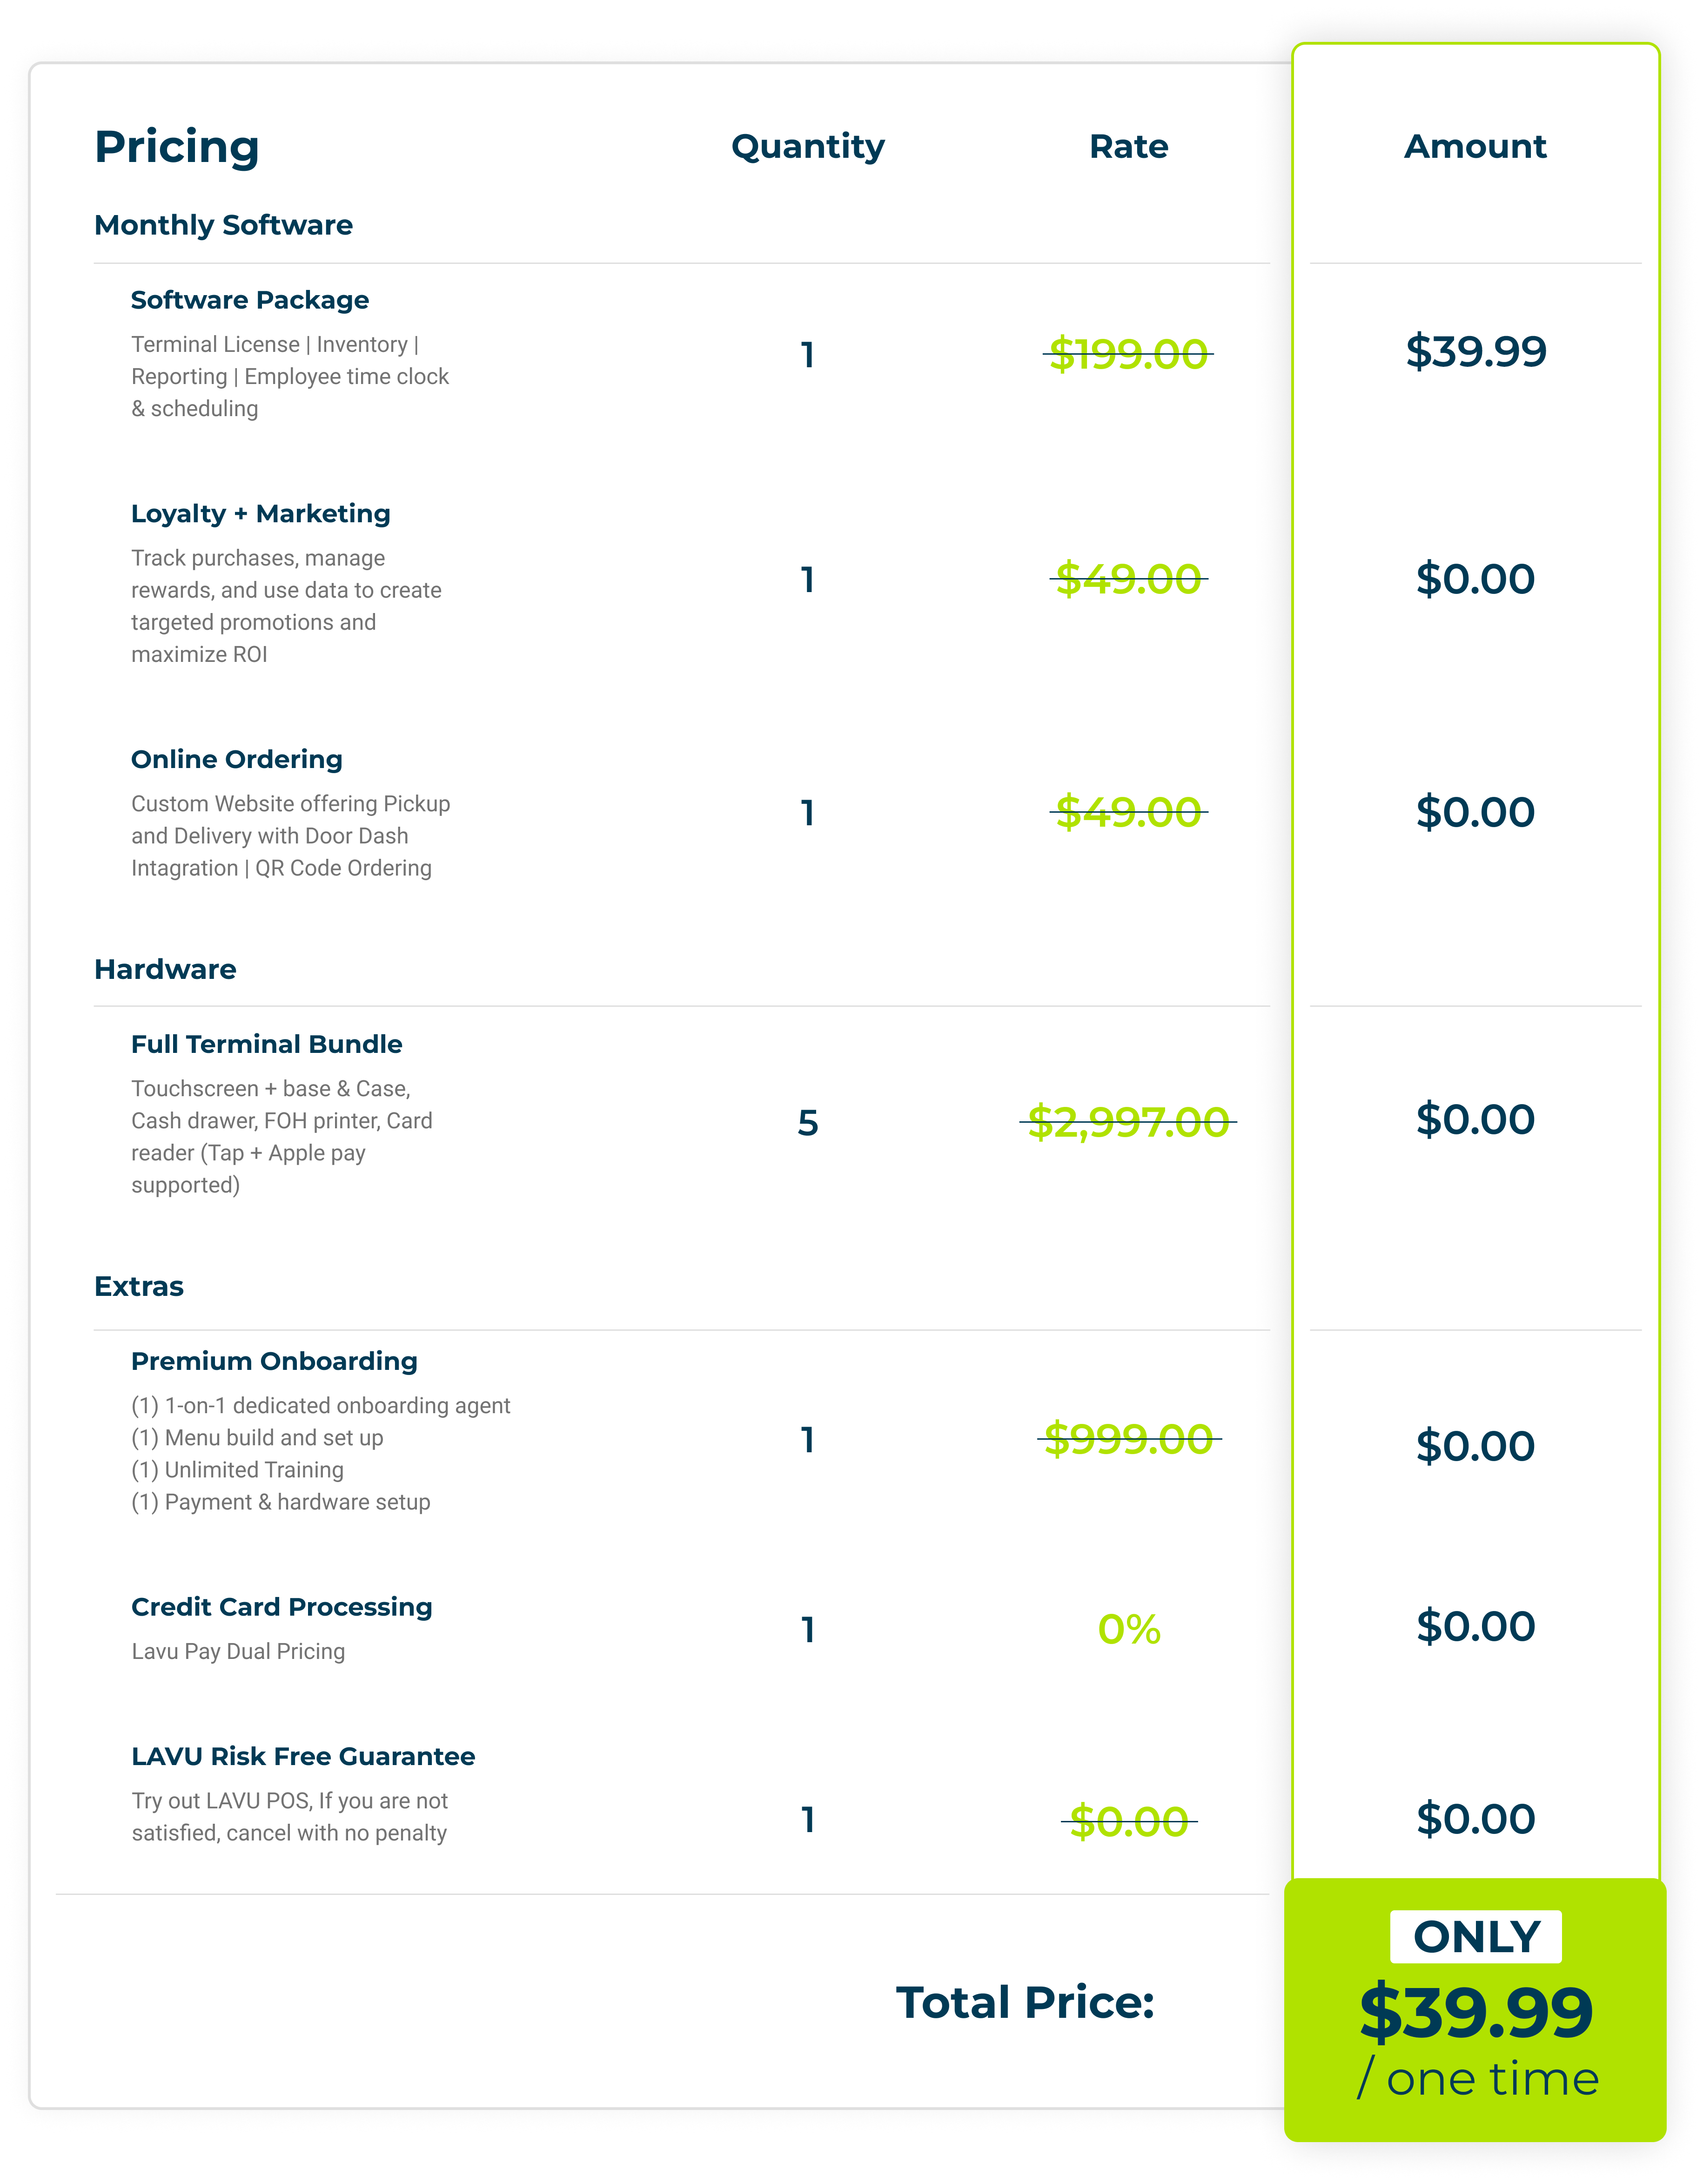Click the crossed-out $999.00 onboarding rate
Image resolution: width=1703 pixels, height=2184 pixels.
pyautogui.click(x=1128, y=1439)
